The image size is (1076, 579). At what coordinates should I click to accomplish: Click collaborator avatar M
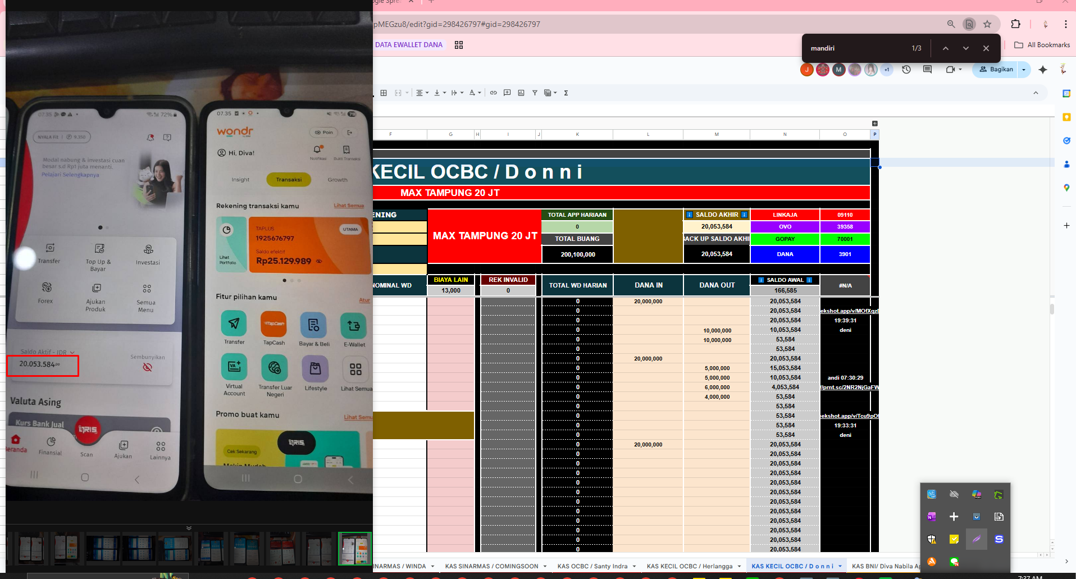(x=838, y=70)
